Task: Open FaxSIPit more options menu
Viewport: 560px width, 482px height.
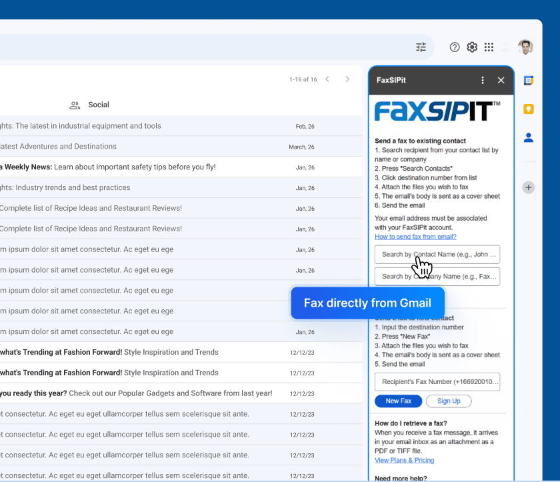Action: coord(483,80)
